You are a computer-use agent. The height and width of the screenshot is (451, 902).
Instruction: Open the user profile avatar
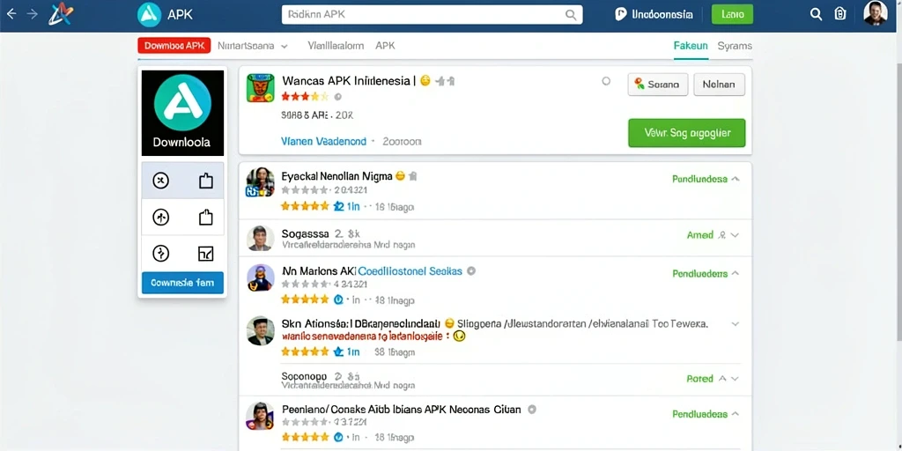point(876,13)
